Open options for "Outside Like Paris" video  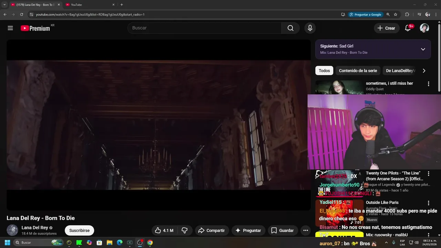pos(429,203)
